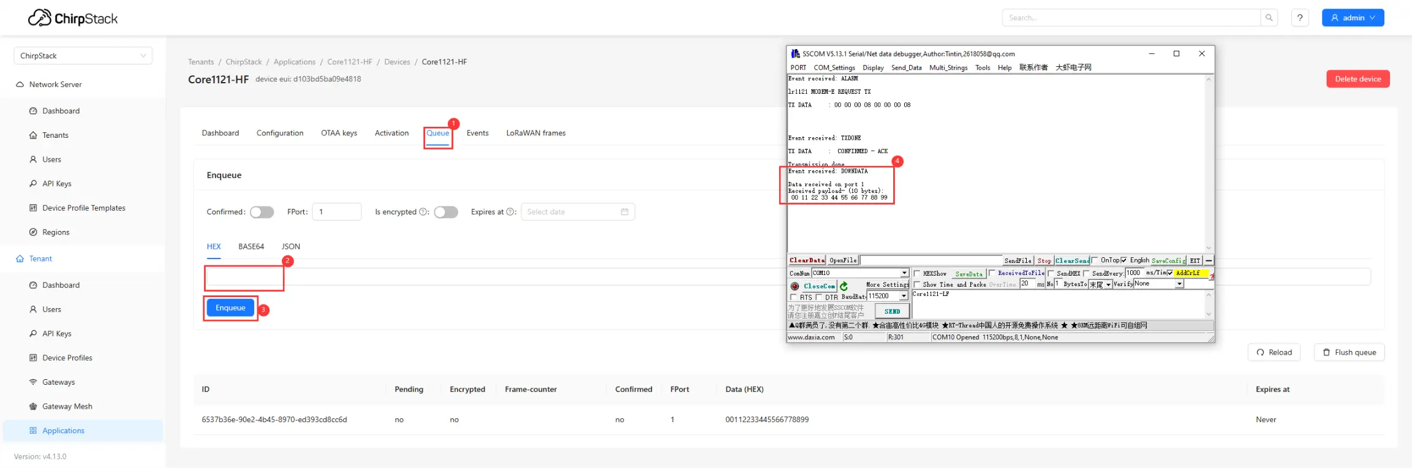Toggle the Confirmed switch
The height and width of the screenshot is (468, 1412).
point(262,212)
